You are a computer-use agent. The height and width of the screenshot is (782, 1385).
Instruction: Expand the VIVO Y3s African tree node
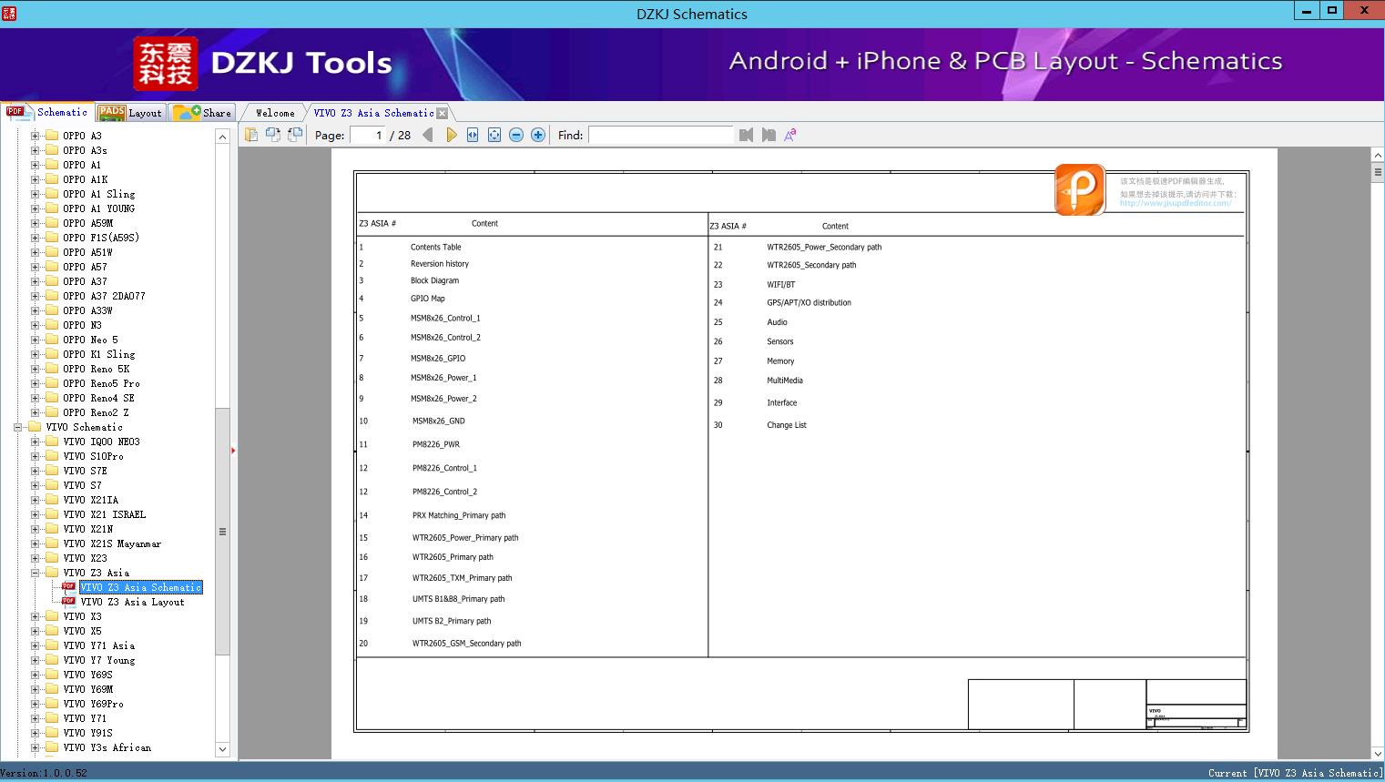click(x=35, y=747)
